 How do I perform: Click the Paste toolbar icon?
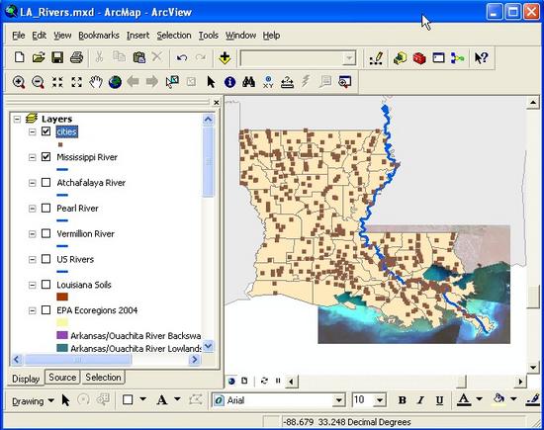click(139, 57)
